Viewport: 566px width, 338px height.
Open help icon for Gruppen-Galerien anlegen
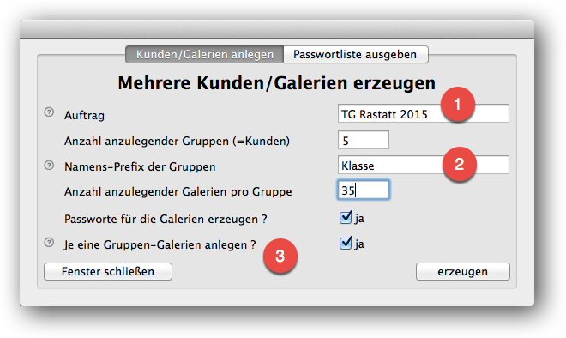tap(49, 242)
